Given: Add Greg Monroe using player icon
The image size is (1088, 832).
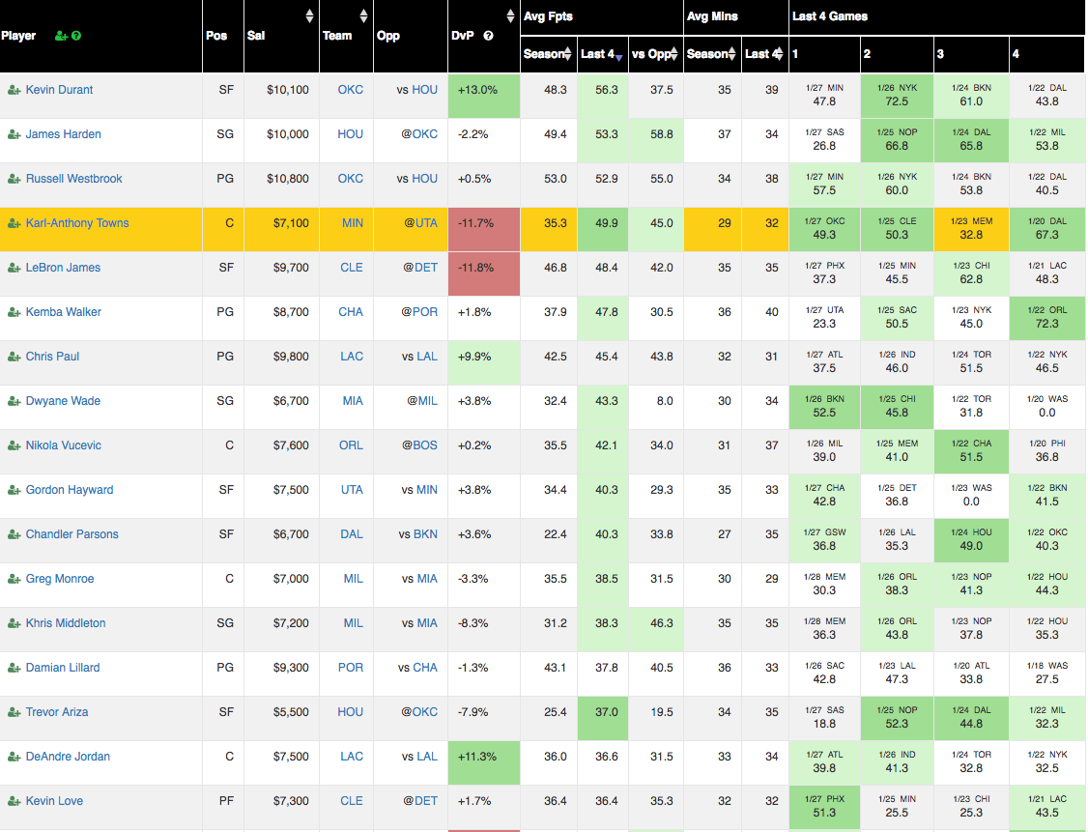Looking at the screenshot, I should click(14, 579).
